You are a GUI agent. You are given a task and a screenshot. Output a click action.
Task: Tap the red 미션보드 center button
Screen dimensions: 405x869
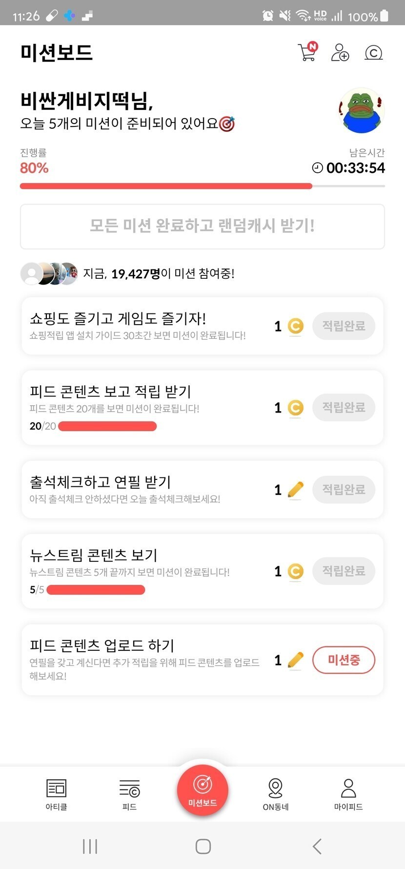pyautogui.click(x=202, y=790)
